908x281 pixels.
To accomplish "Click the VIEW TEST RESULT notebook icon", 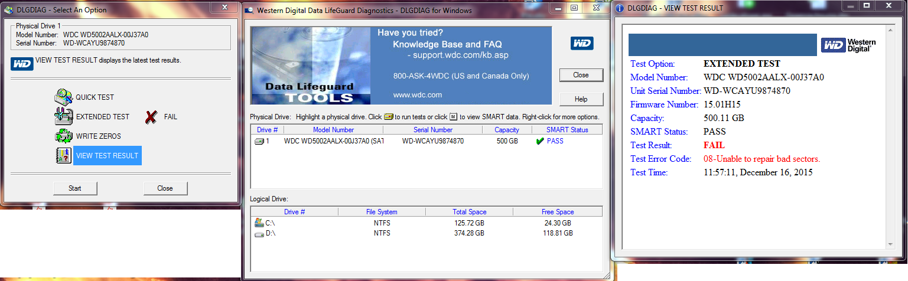I will tap(63, 155).
